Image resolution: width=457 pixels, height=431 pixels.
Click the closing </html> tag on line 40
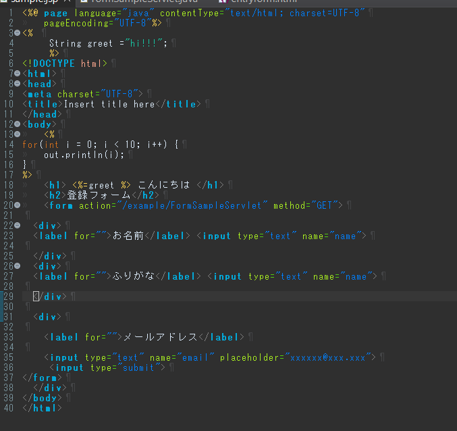pos(42,408)
